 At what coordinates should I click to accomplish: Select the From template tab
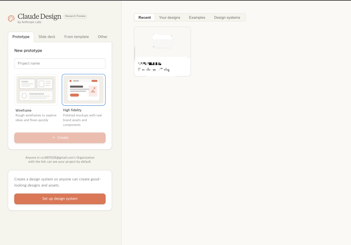pos(76,36)
